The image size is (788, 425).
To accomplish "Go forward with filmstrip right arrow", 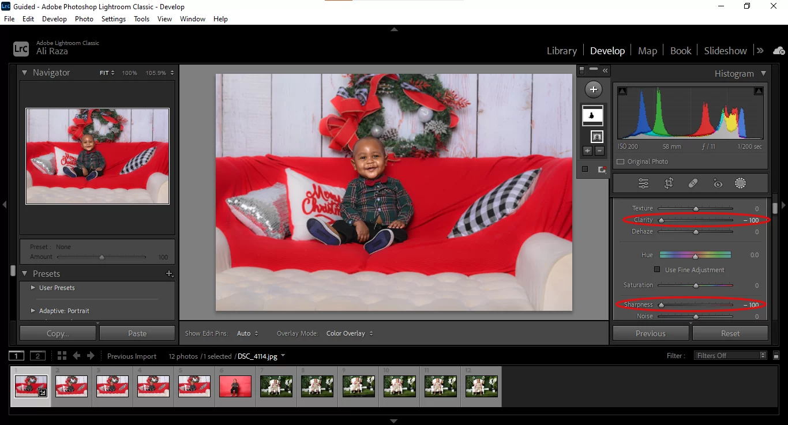I will coord(91,356).
